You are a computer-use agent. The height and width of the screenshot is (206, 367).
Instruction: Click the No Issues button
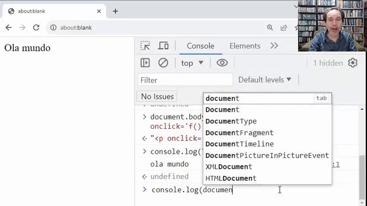tap(157, 96)
